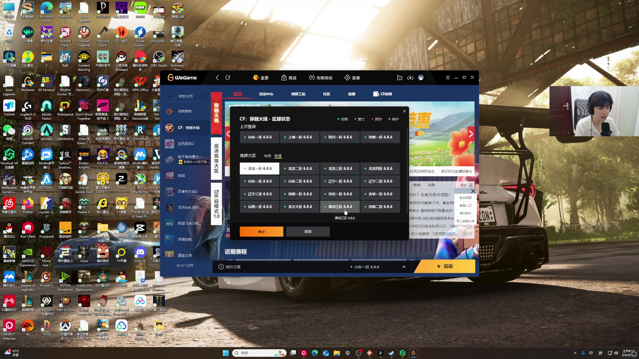
Task: Select server 吉林一区 6.8.6
Action: 380,194
